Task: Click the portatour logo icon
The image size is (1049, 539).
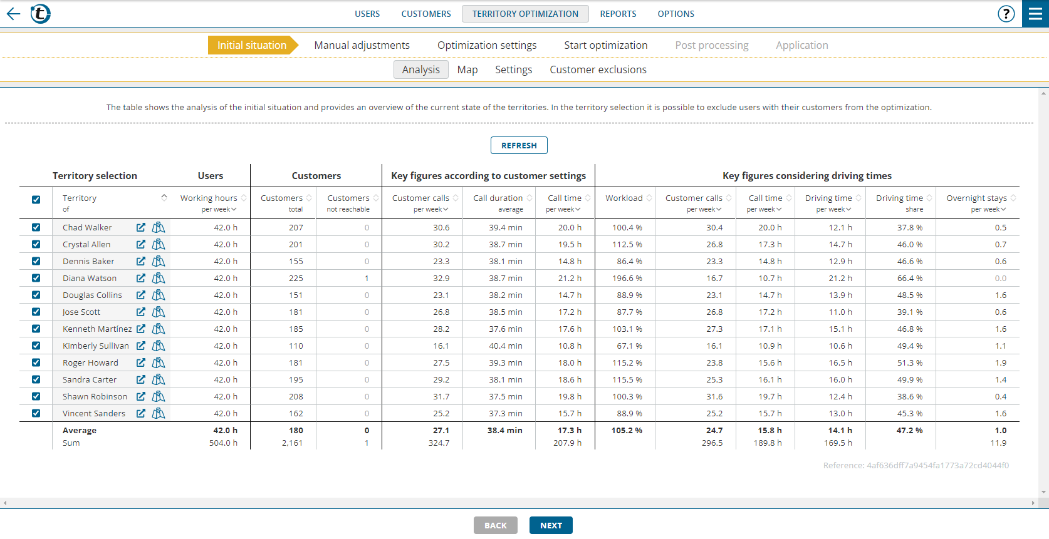Action: tap(41, 14)
